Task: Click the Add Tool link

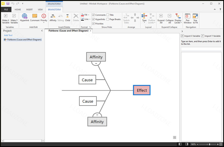Action: tap(8, 35)
